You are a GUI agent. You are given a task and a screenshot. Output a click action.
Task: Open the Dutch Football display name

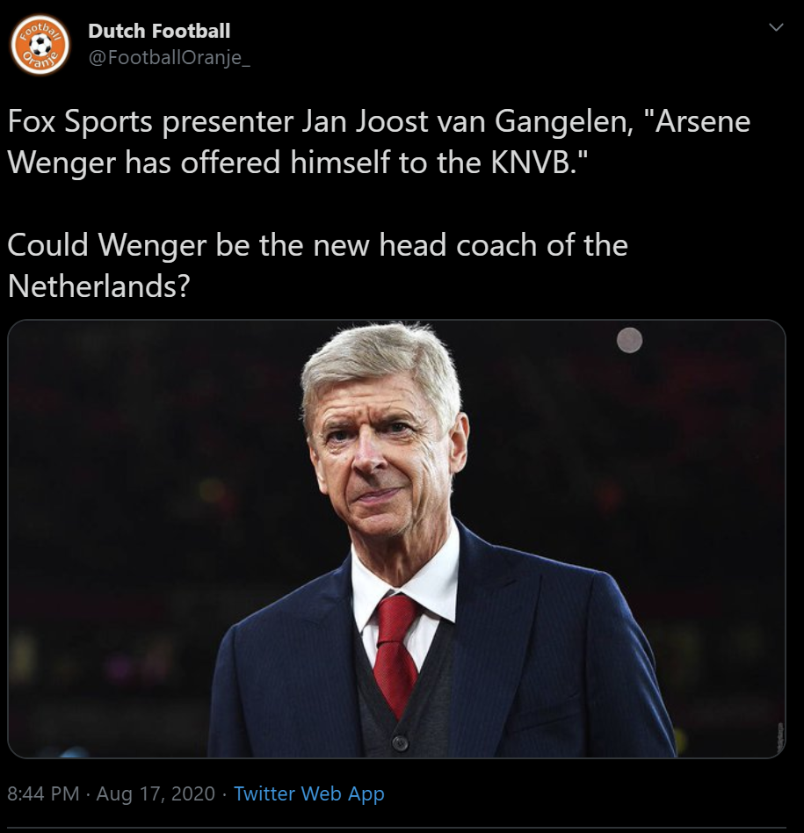tap(159, 31)
